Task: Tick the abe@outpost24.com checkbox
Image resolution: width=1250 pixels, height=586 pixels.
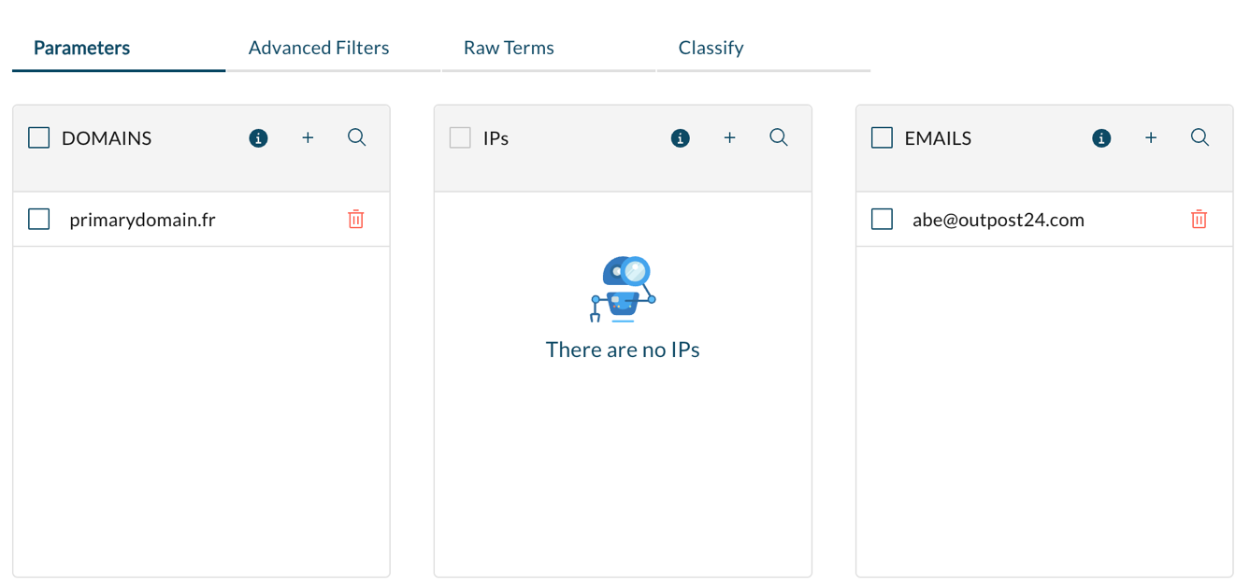Action: (x=882, y=220)
